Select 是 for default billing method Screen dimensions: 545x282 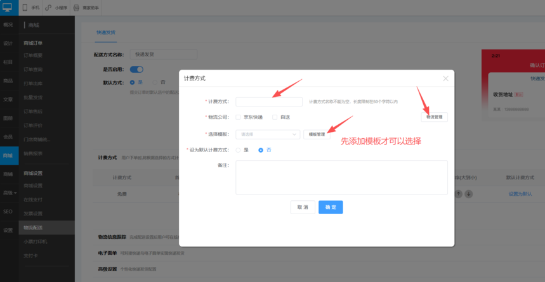pos(238,150)
